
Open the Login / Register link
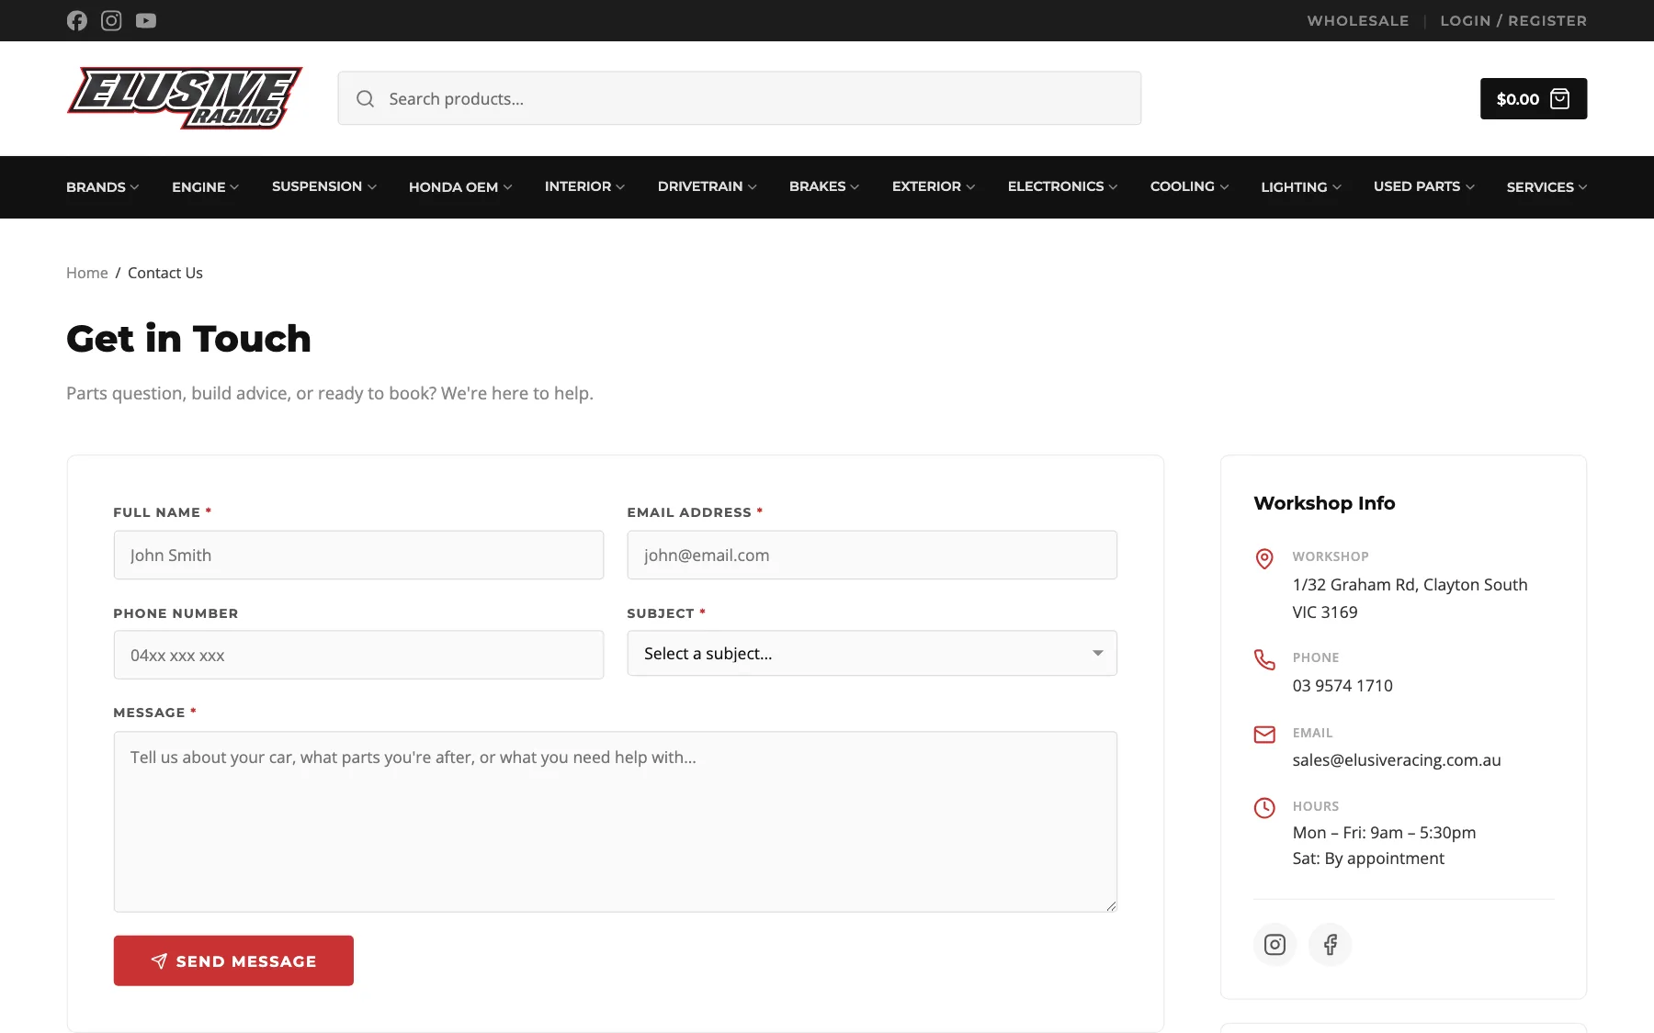(1513, 20)
